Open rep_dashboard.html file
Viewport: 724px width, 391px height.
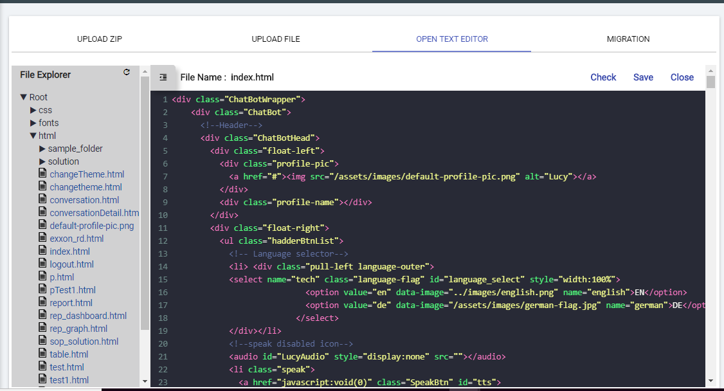(88, 316)
